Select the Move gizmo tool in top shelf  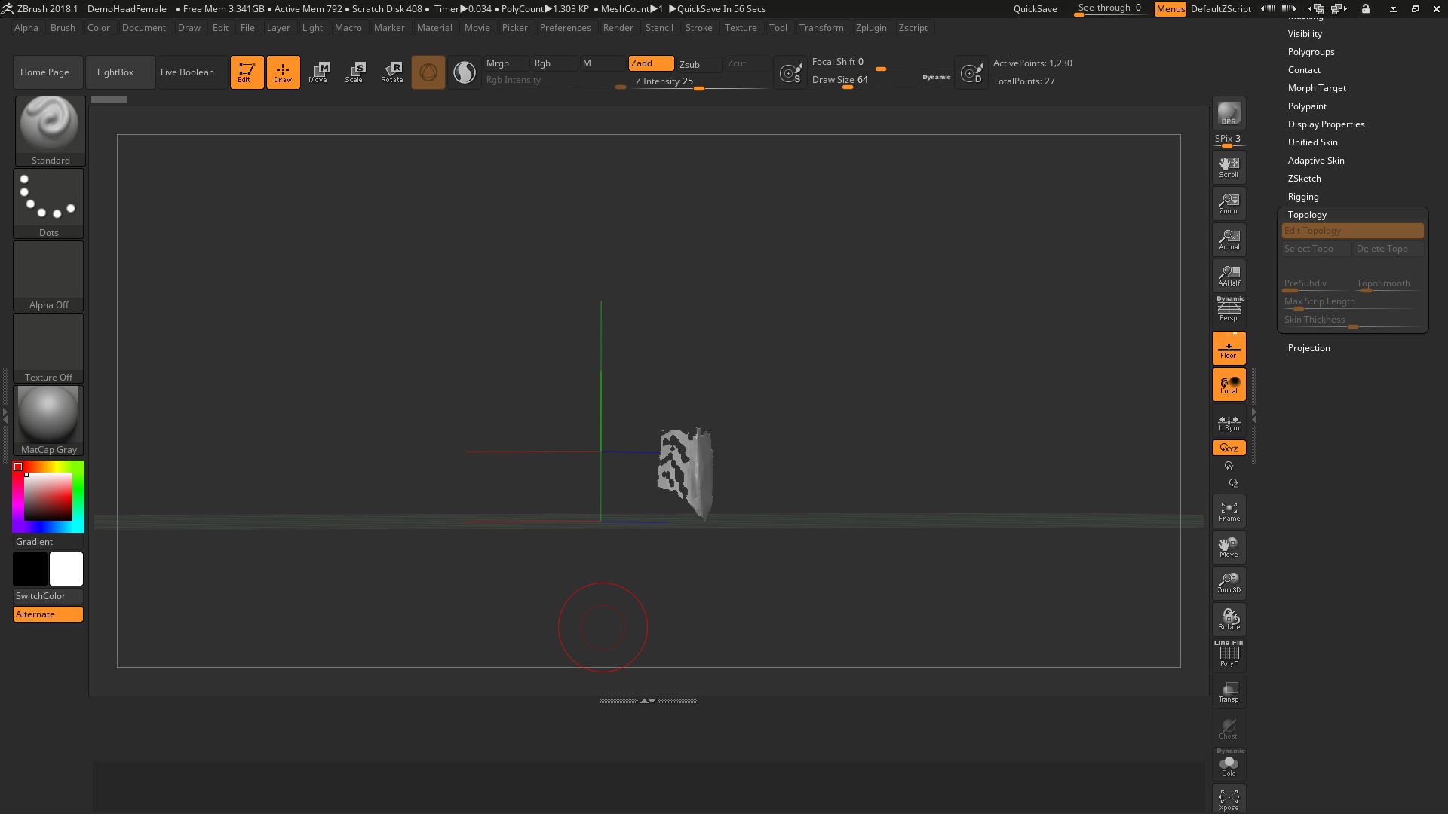click(x=319, y=72)
